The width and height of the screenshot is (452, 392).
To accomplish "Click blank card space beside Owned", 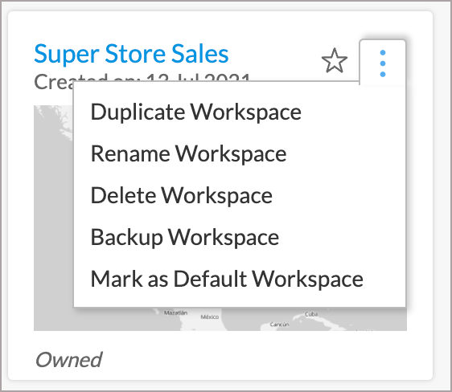I will click(x=260, y=360).
